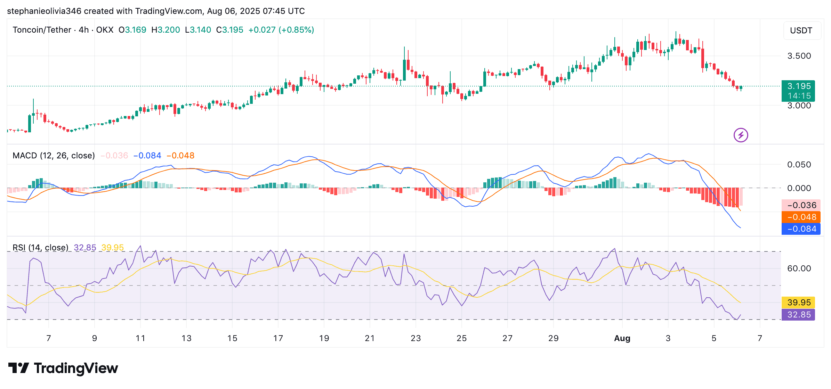This screenshot has width=831, height=389.
Task: Click the Aug marker on the time axis
Action: [622, 338]
